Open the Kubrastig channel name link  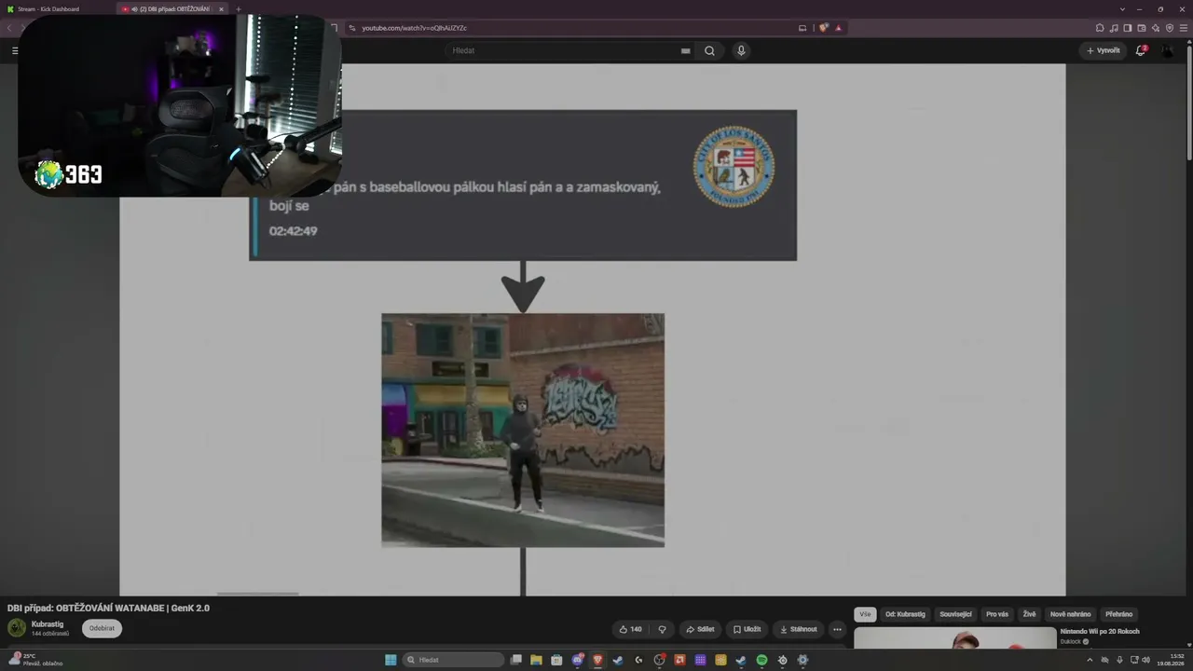tap(48, 623)
